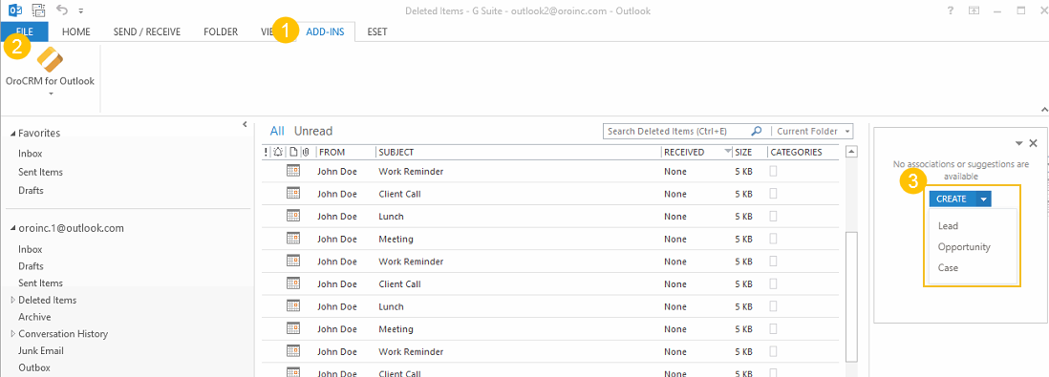Switch to the HOME tab
Viewport: 1049px width, 377px height.
coord(75,31)
